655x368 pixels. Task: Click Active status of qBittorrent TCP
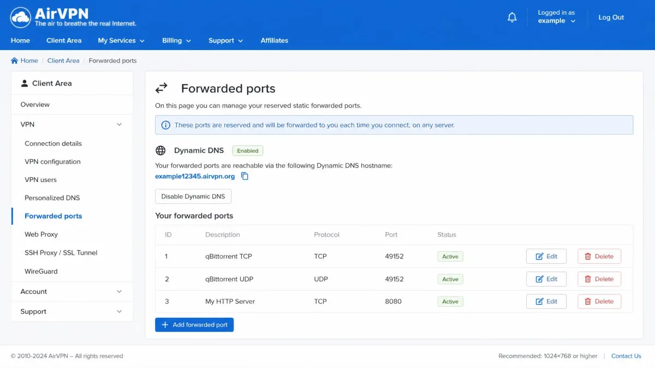(450, 256)
